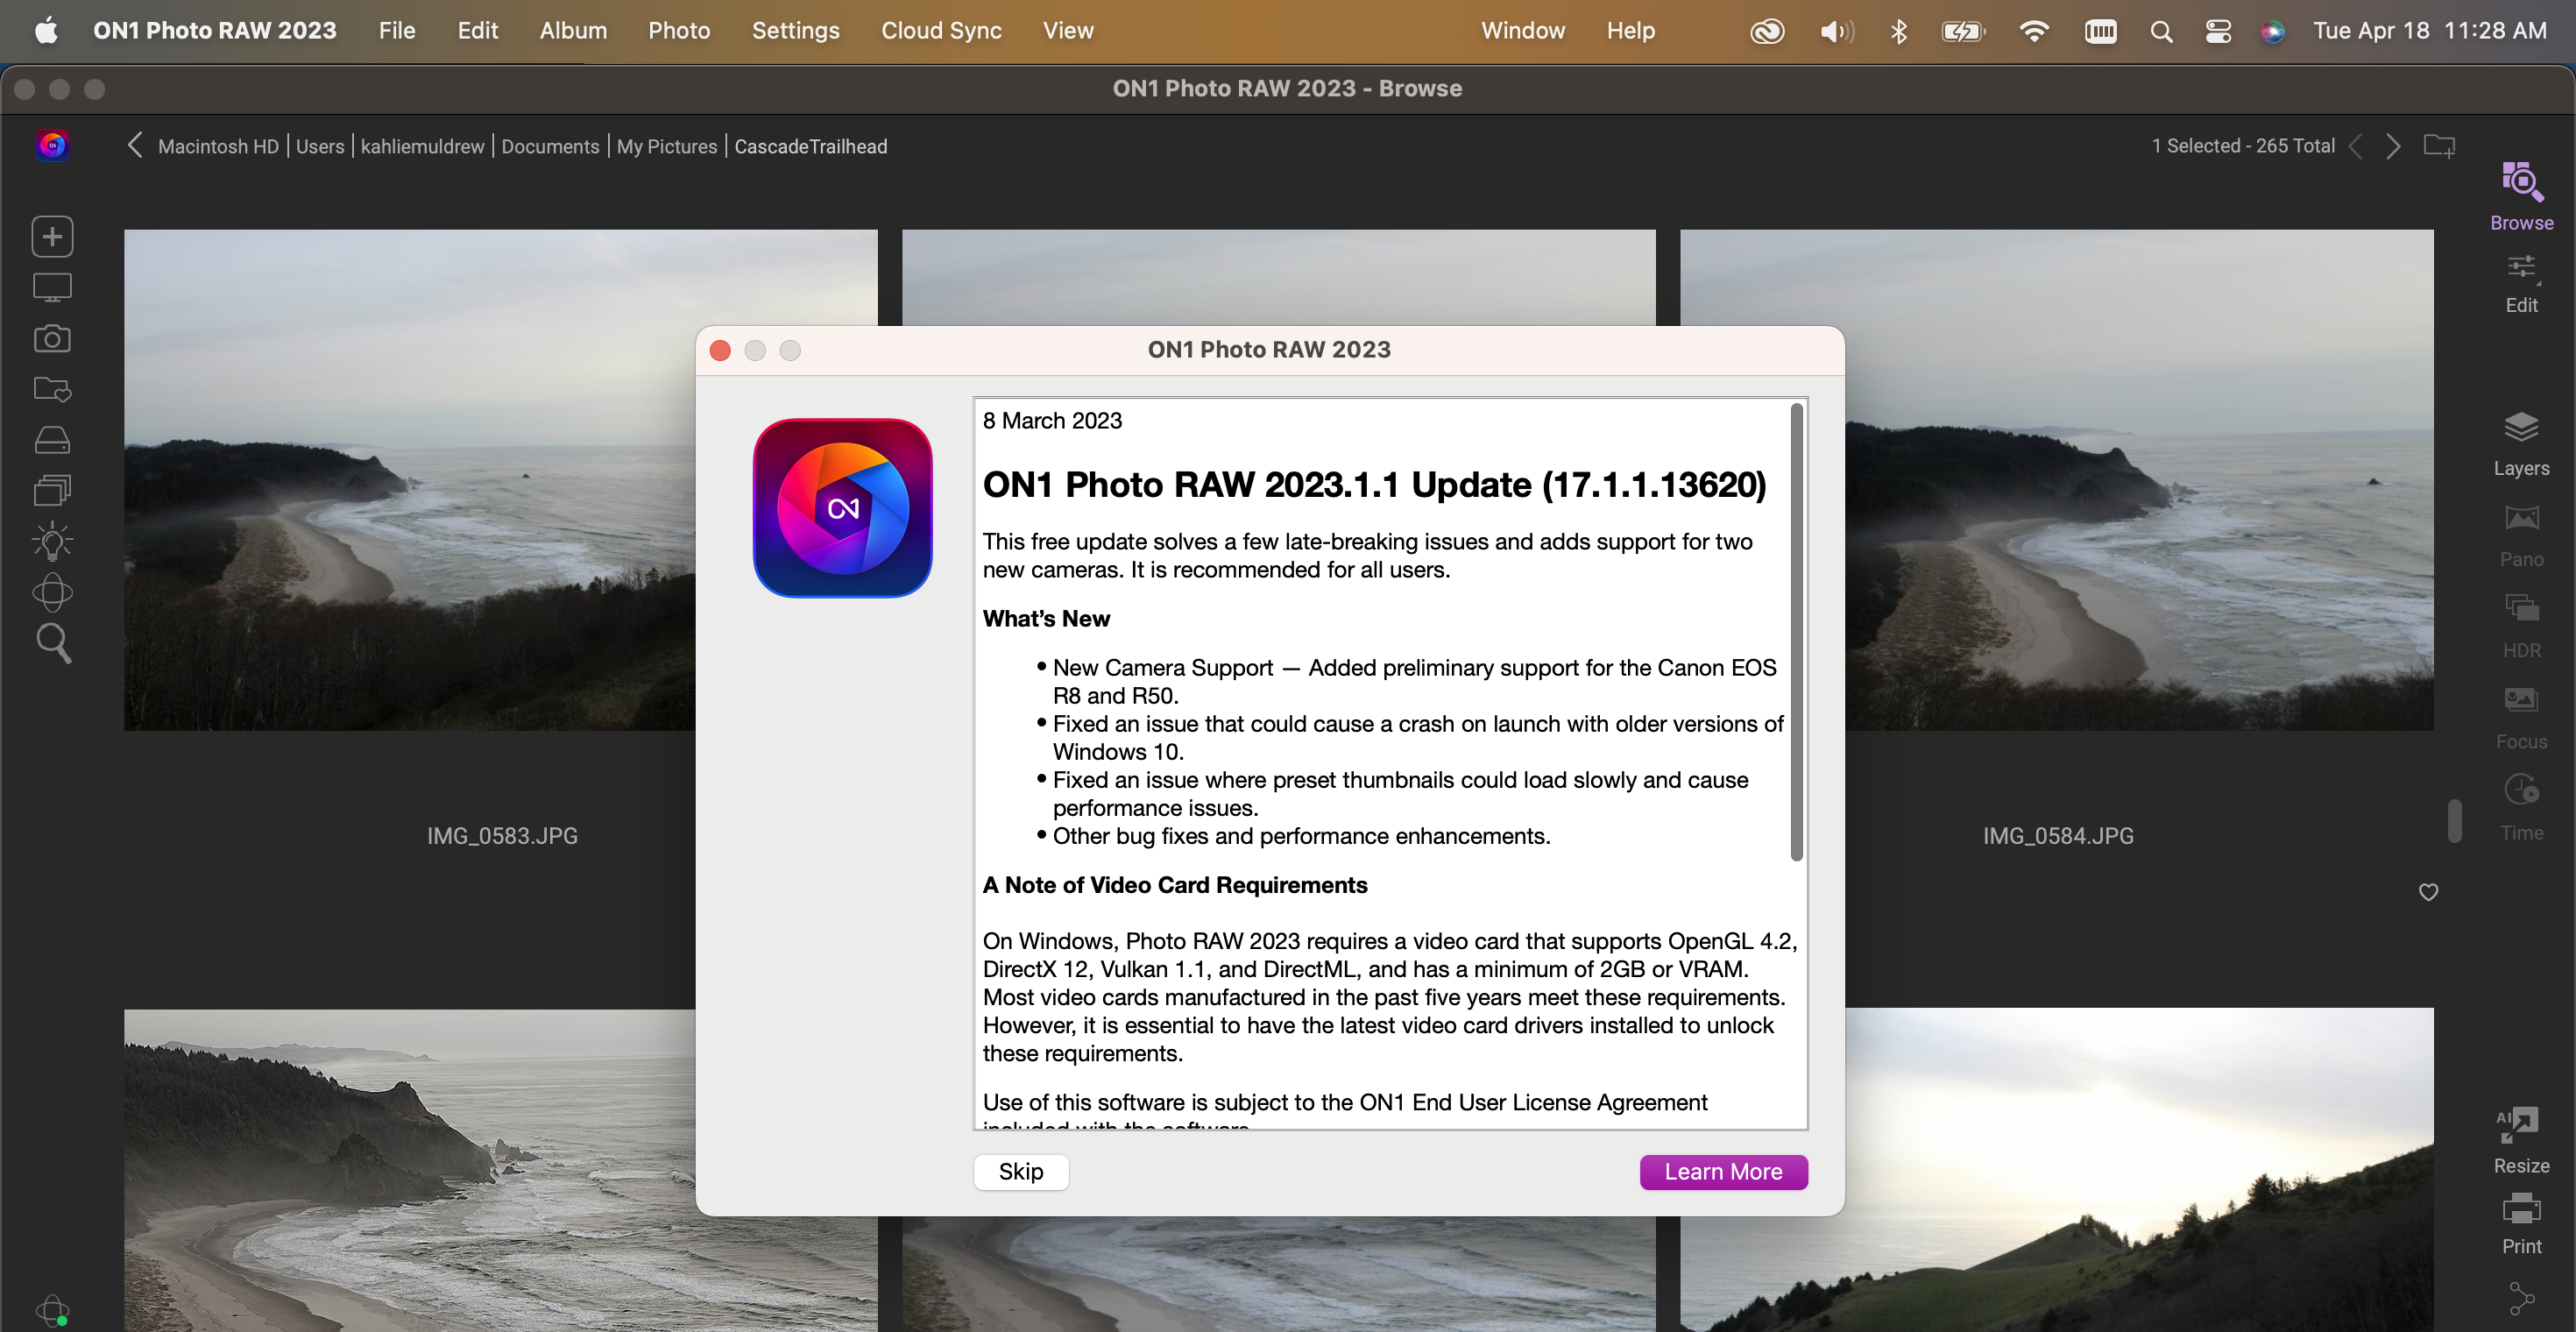Open macOS Control Center
Image resolution: width=2576 pixels, height=1332 pixels.
[2218, 31]
